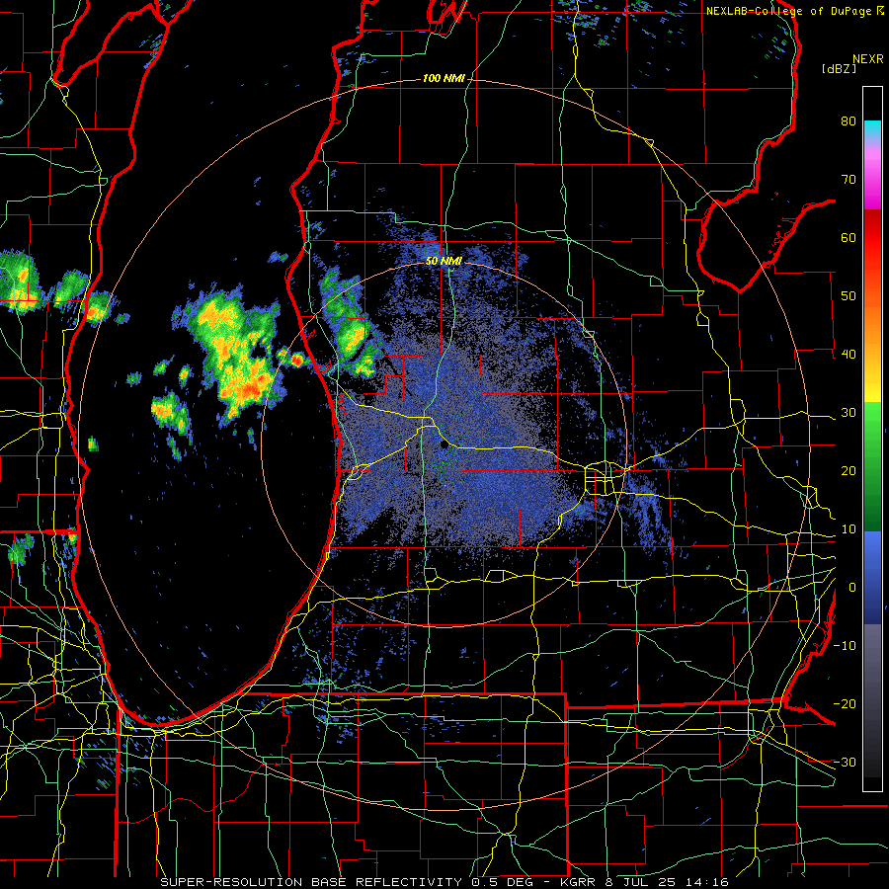Click the 20 value on the dBZ scale
This screenshot has height=889, width=889.
pos(849,470)
